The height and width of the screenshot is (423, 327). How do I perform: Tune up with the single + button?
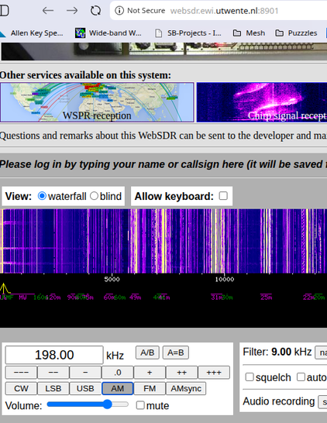click(x=150, y=373)
